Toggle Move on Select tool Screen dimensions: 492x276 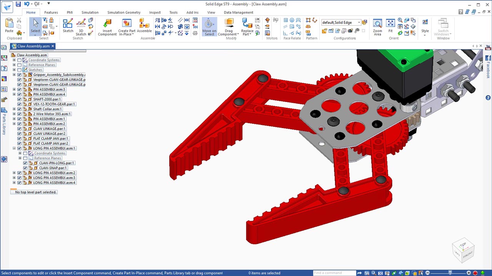[x=209, y=27]
